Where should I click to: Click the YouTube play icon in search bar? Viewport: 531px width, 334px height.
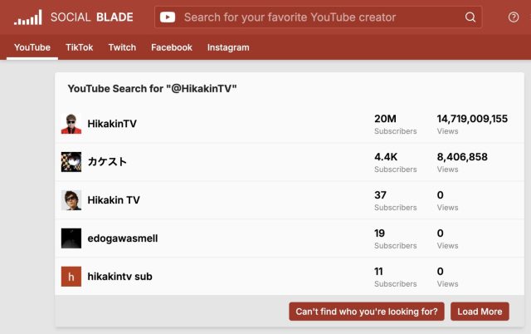168,17
